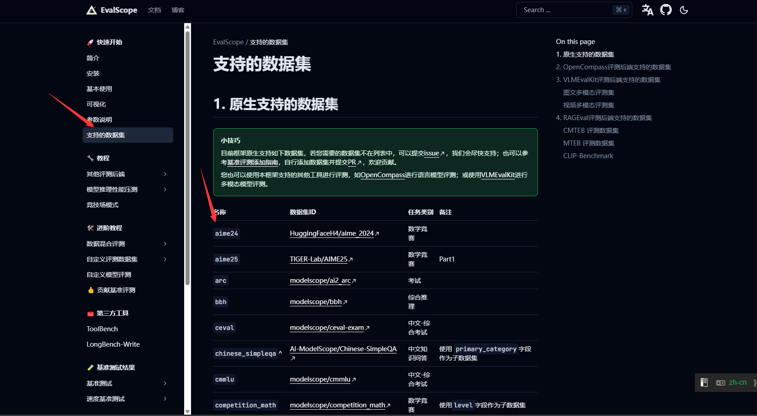The image size is (757, 416).
Task: Click the zh-cn input method indicator
Action: click(x=737, y=382)
